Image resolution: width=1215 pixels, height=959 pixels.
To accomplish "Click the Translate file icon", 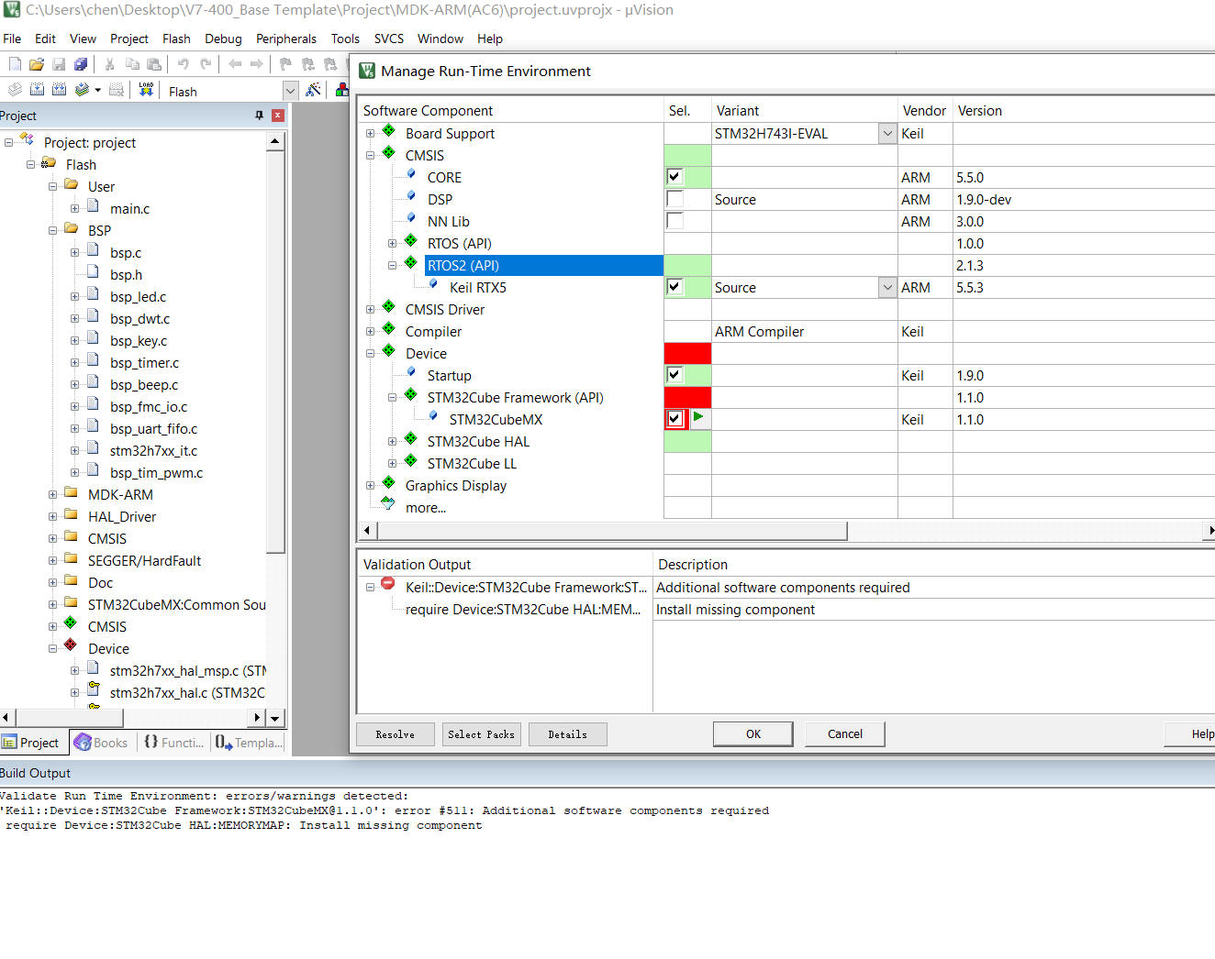I will tap(15, 90).
